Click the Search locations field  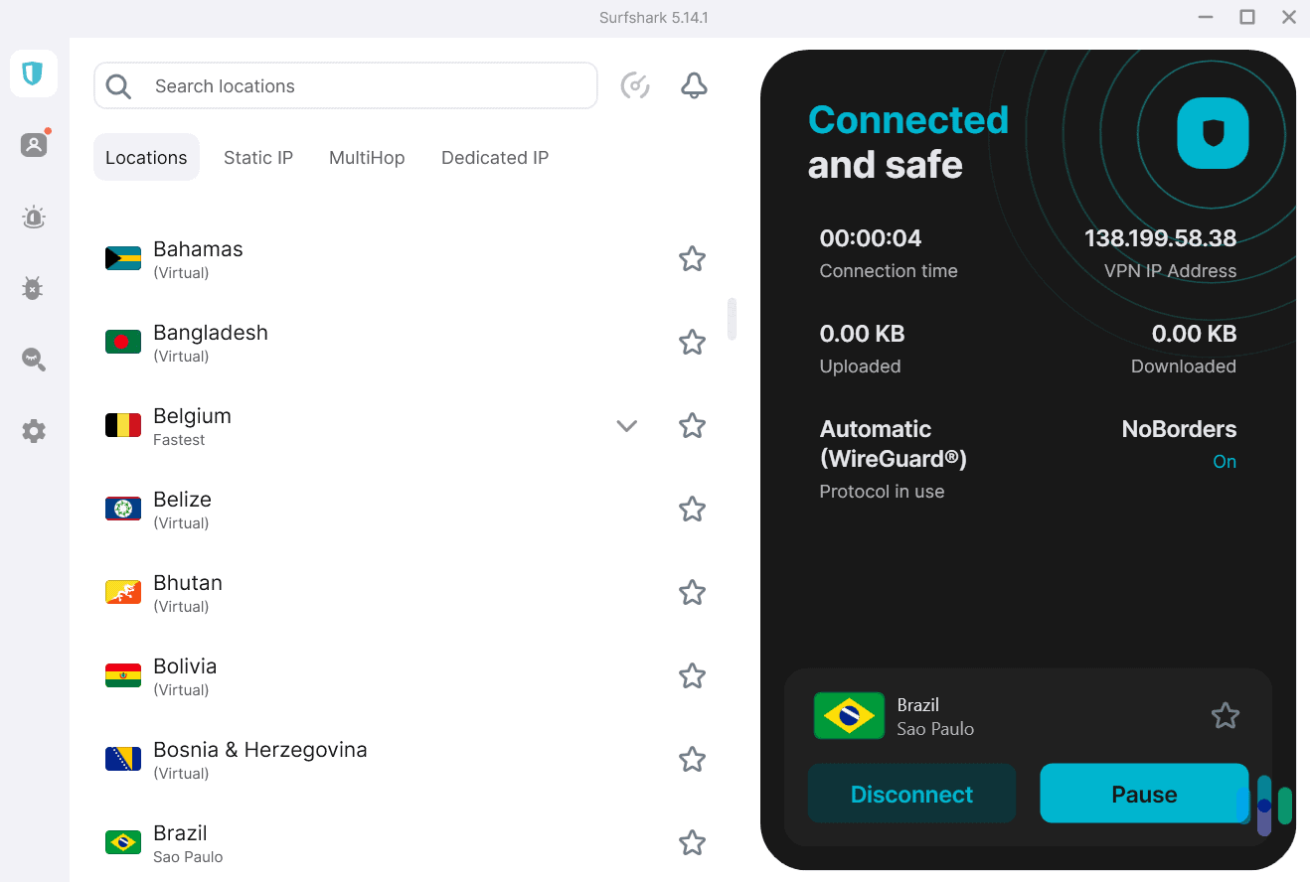tap(345, 85)
